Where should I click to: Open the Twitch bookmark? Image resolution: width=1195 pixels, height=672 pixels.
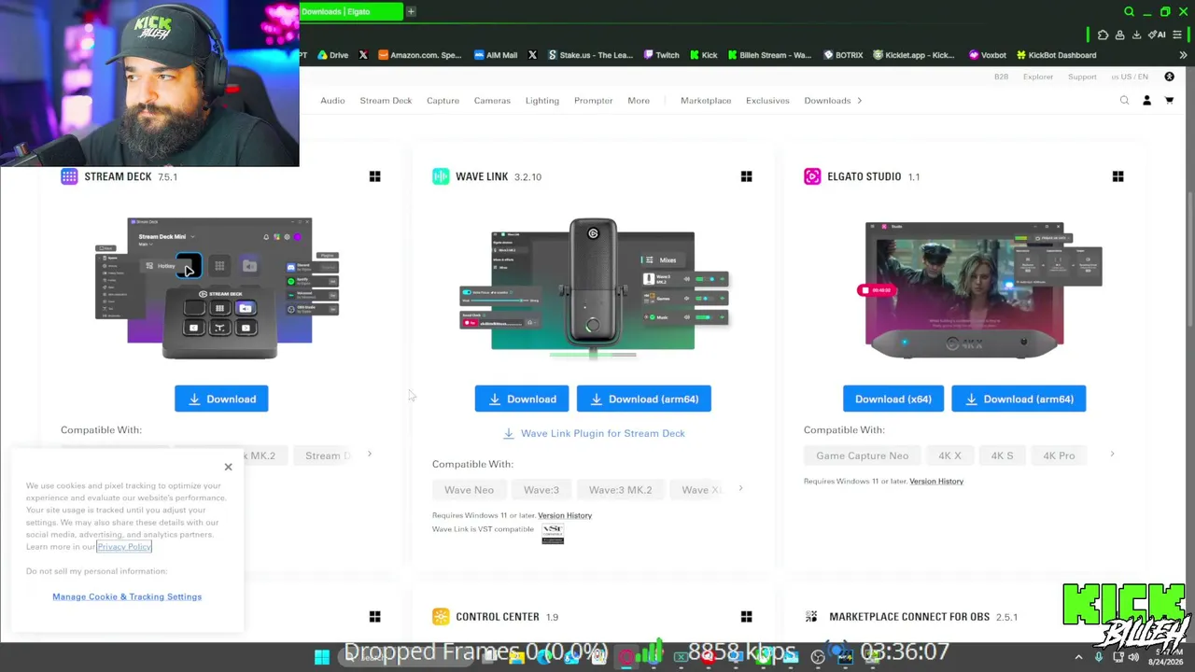point(661,55)
